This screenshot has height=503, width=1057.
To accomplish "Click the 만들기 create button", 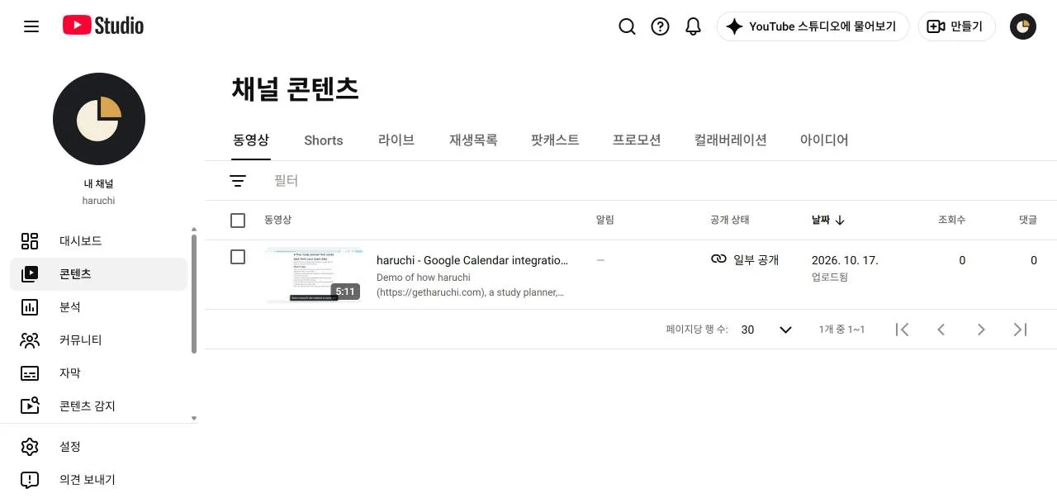I will 956,26.
